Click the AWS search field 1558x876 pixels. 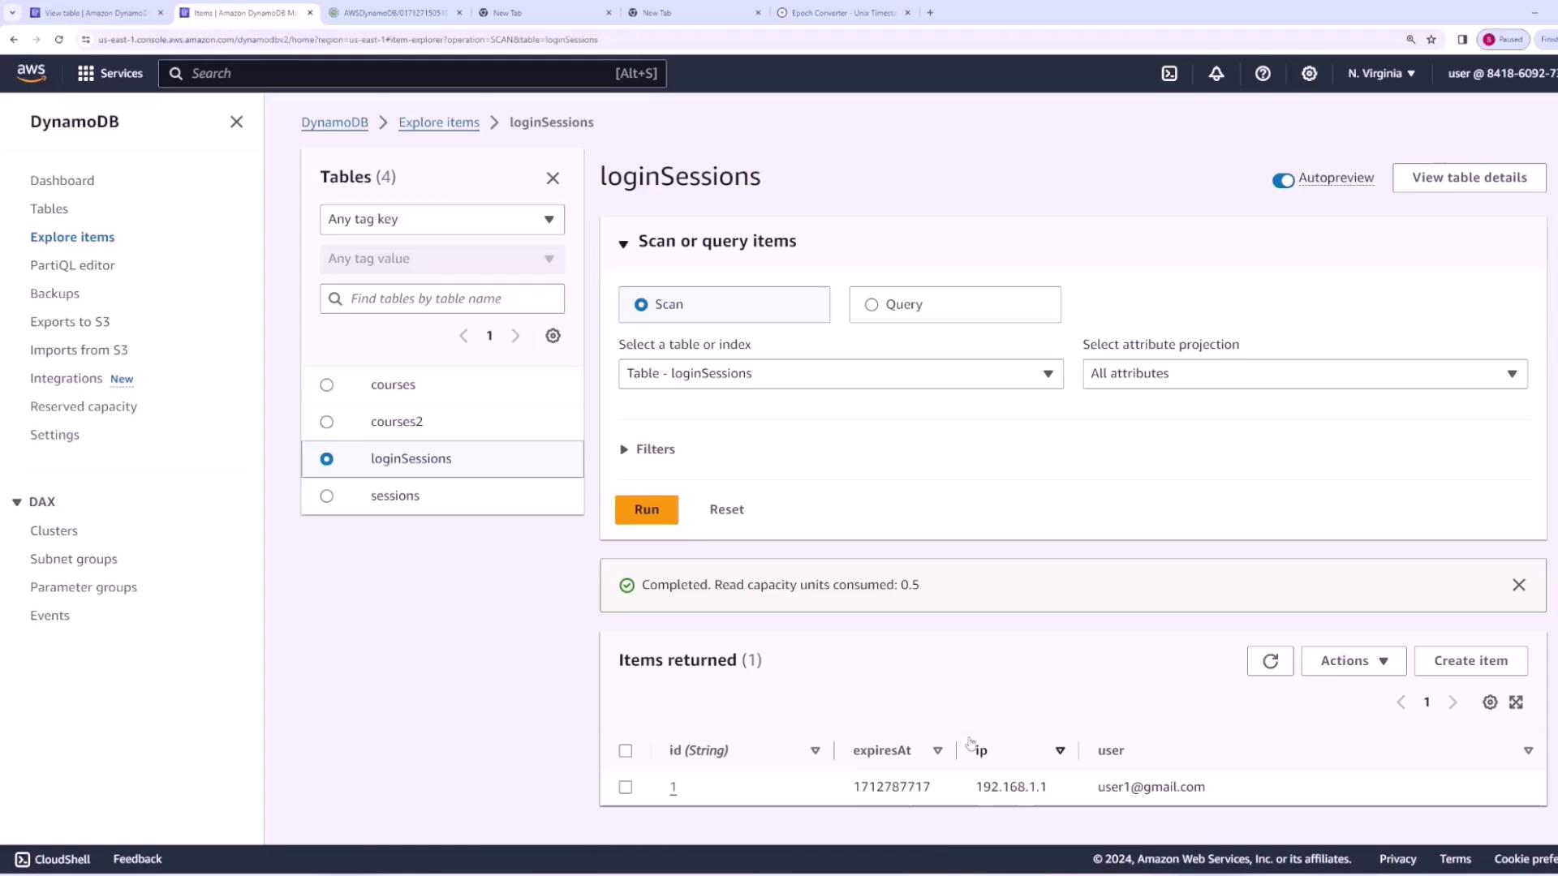[412, 73]
